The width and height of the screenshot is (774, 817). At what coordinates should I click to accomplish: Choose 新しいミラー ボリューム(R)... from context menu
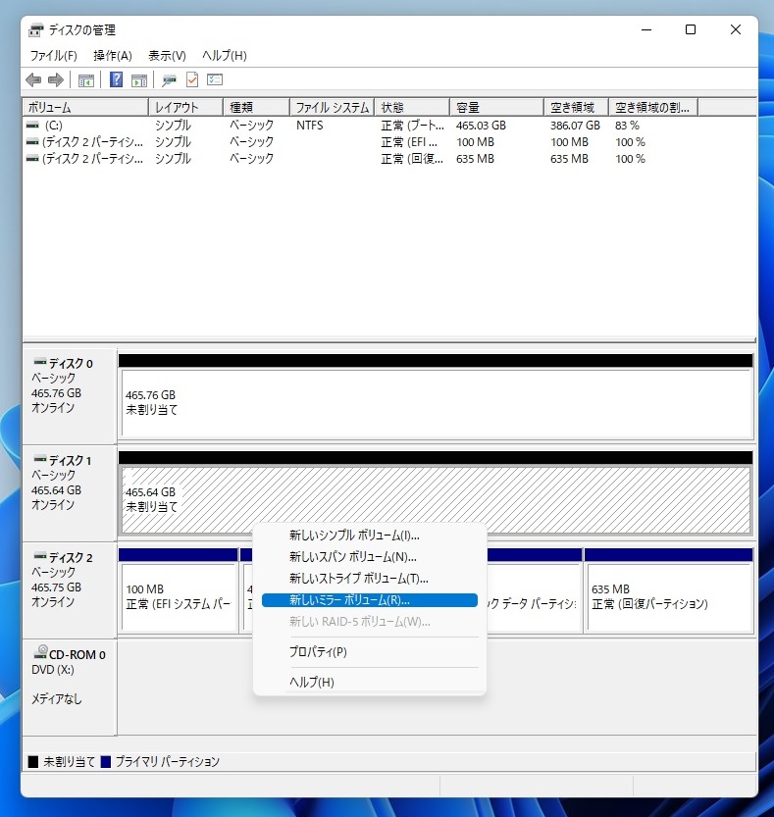tap(370, 600)
